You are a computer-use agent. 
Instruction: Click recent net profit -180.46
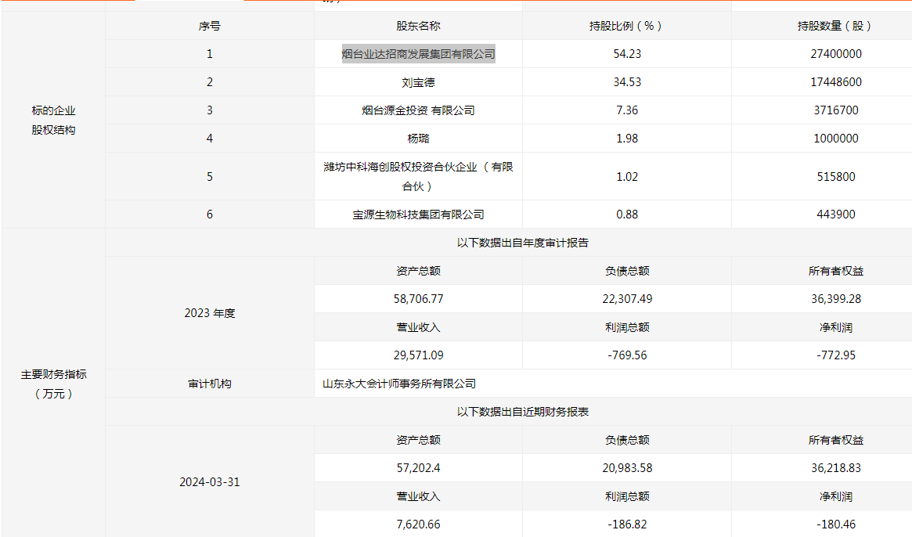836,524
